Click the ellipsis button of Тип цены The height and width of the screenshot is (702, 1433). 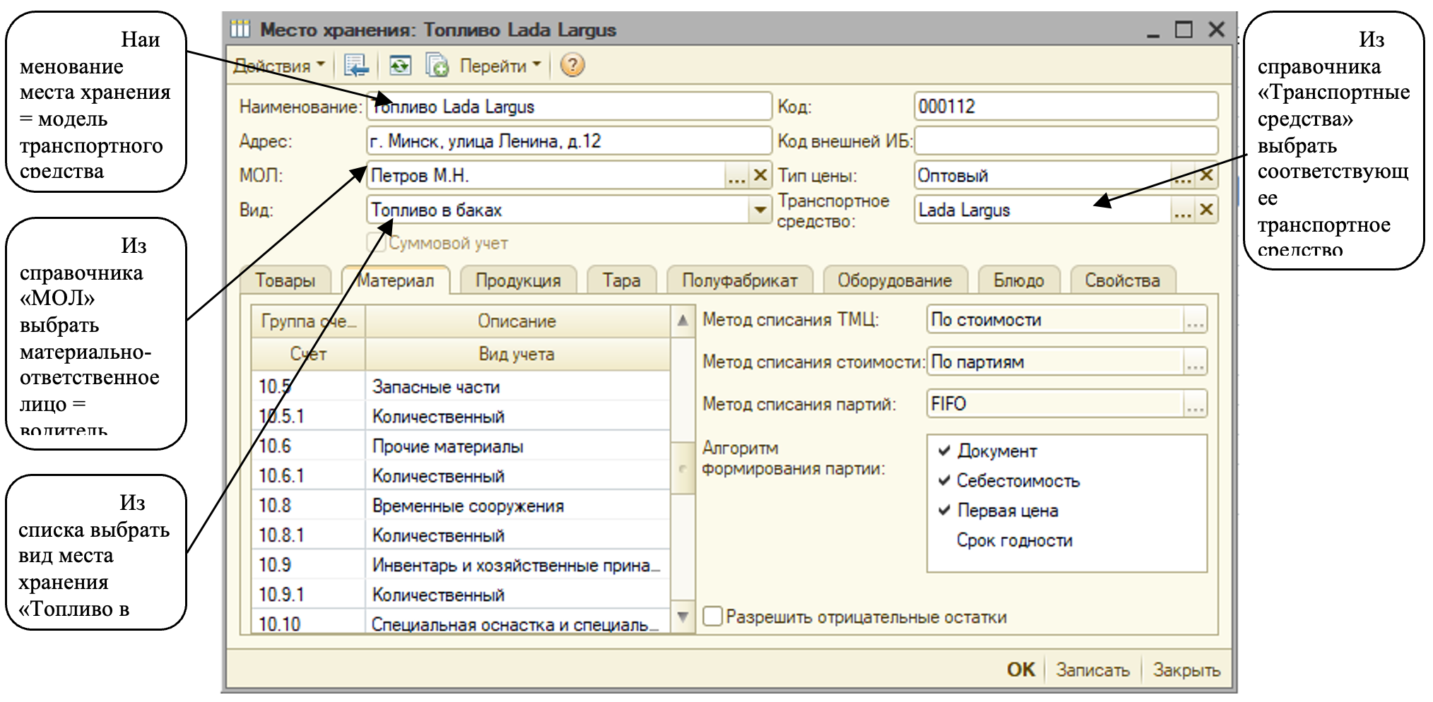point(1182,175)
